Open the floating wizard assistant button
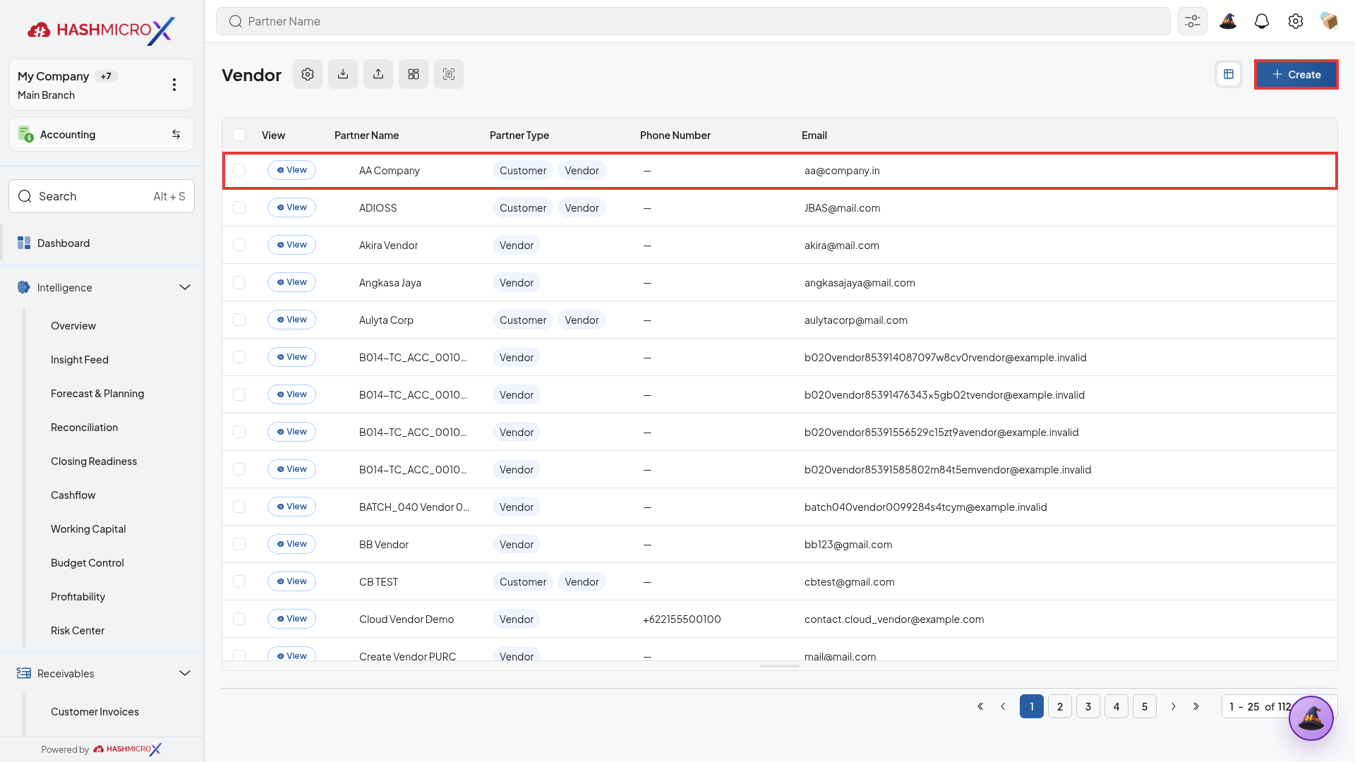 (x=1311, y=718)
